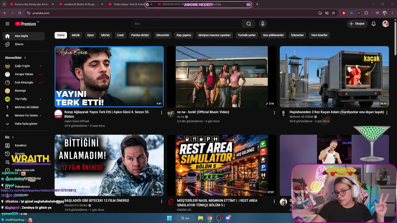
Task: Open Shorts from the sidebar
Action: pyautogui.click(x=24, y=44)
